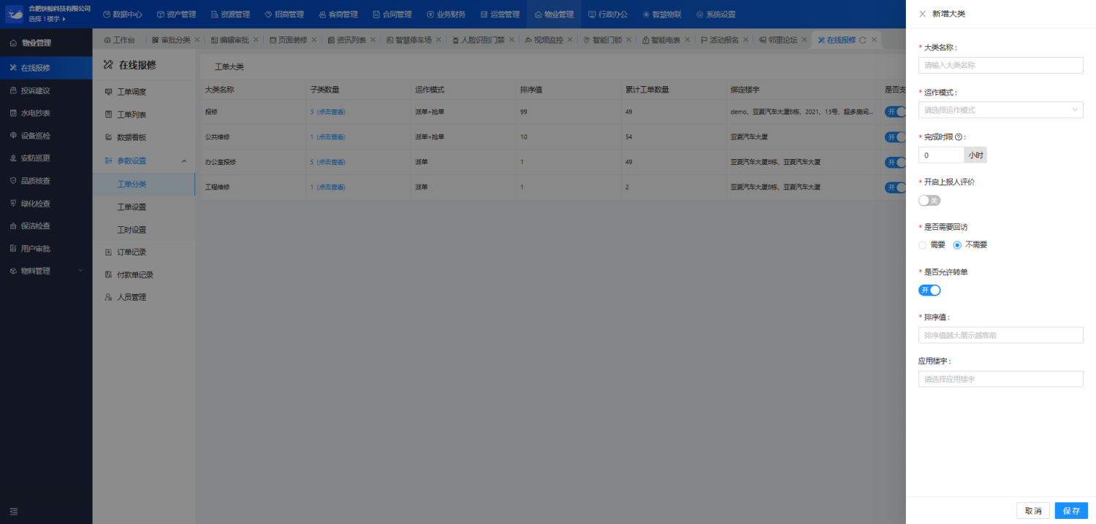Open the 工时设置 submenu item
The image size is (1096, 524).
click(x=132, y=229)
